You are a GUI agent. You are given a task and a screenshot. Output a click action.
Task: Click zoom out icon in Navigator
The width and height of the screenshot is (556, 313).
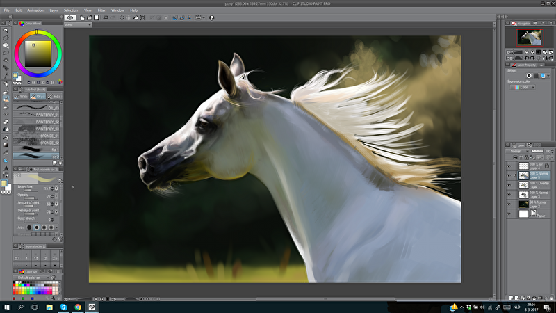tap(527, 52)
